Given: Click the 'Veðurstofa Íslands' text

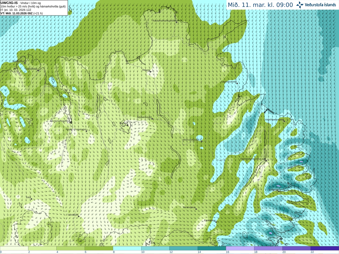Looking at the screenshot, I should click(320, 5).
